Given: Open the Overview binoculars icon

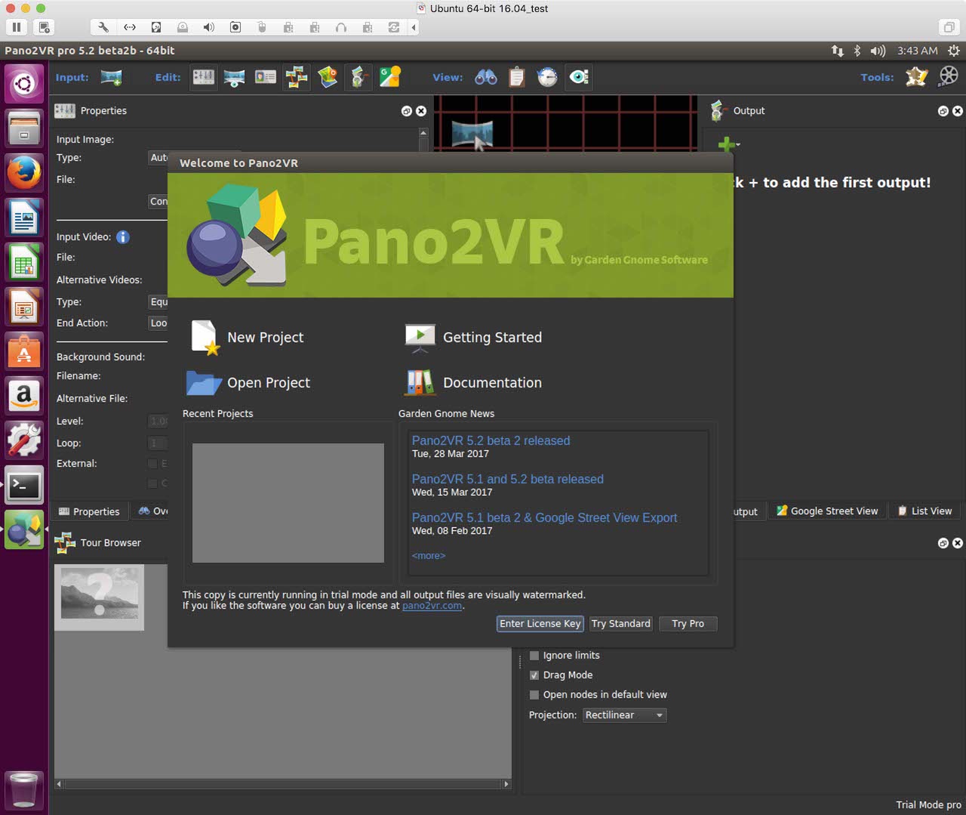Looking at the screenshot, I should tap(486, 77).
